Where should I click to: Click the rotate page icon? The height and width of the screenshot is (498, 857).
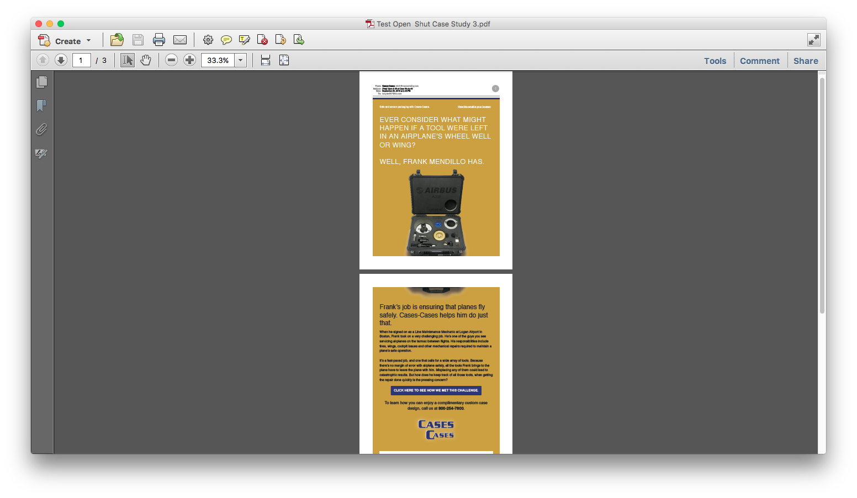pyautogui.click(x=281, y=40)
